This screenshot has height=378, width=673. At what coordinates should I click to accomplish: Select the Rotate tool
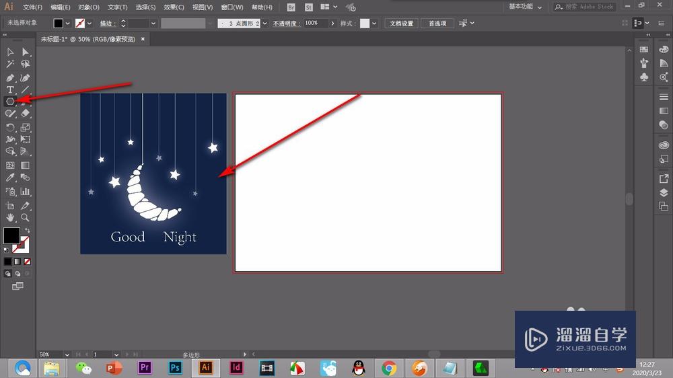tap(10, 127)
